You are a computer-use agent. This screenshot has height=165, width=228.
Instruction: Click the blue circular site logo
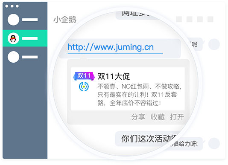(84, 87)
